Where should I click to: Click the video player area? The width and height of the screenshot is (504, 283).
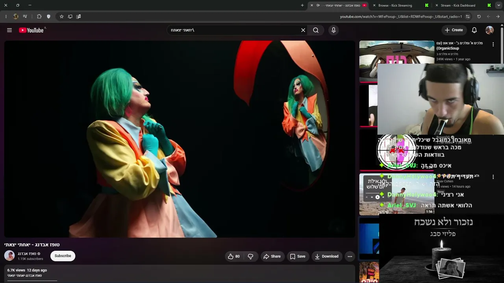(x=180, y=139)
